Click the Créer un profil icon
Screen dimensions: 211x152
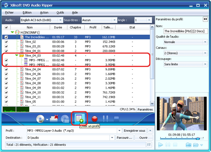click(x=79, y=118)
